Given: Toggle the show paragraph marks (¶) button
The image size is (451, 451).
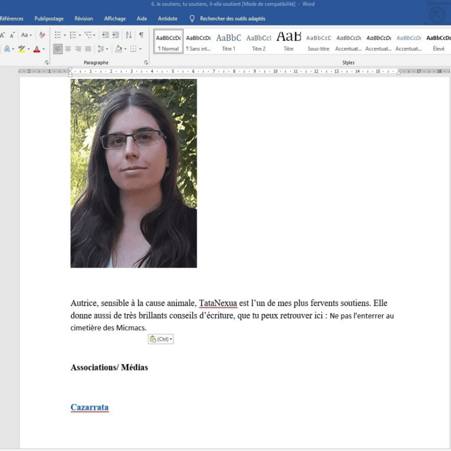Looking at the screenshot, I should (141, 35).
